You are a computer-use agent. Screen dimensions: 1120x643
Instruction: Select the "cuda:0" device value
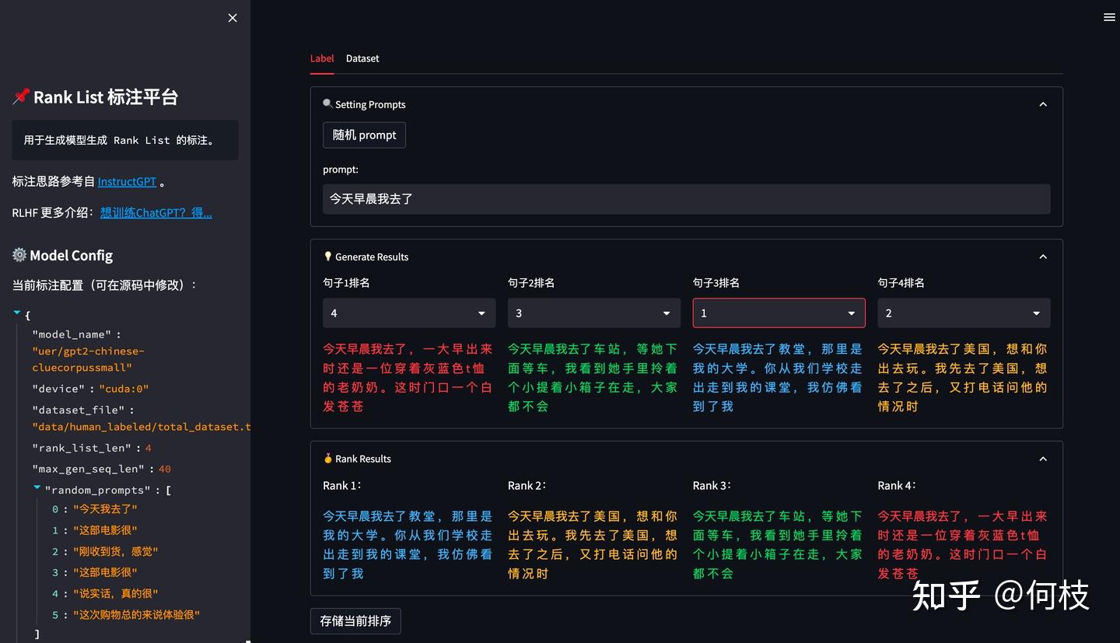pos(124,389)
